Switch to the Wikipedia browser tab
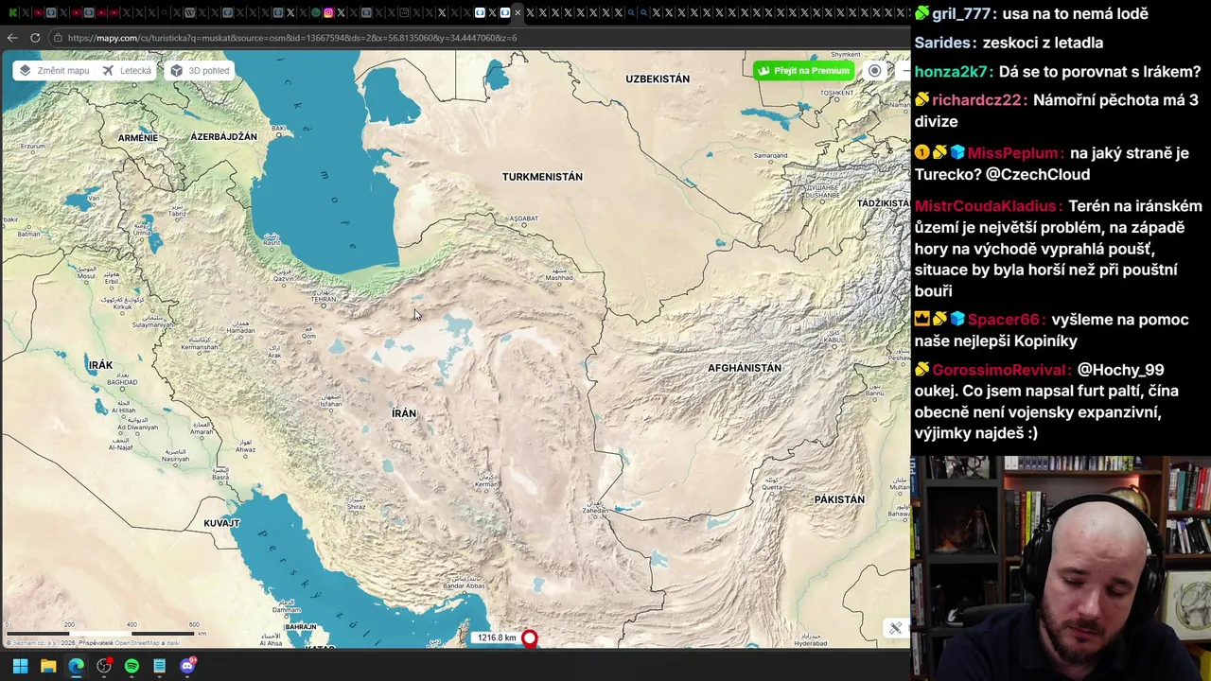This screenshot has height=681, width=1211. pos(189,12)
